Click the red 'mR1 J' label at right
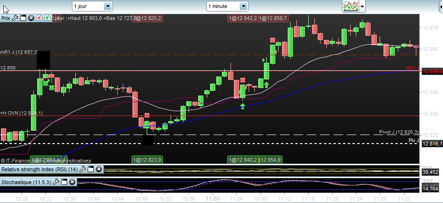 coord(412,68)
